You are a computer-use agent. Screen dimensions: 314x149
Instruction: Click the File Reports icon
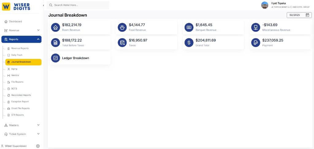(9, 82)
